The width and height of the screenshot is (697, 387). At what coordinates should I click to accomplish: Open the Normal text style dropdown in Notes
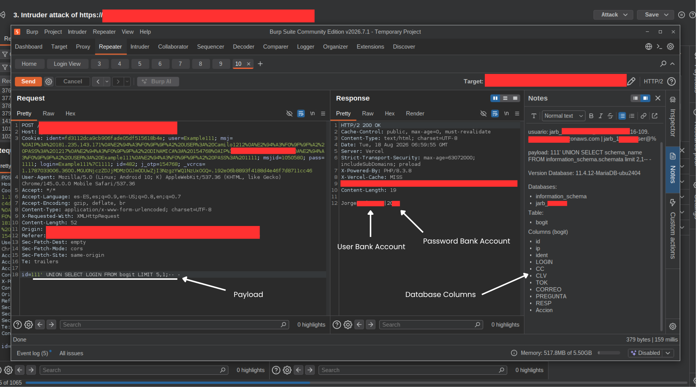pyautogui.click(x=563, y=116)
